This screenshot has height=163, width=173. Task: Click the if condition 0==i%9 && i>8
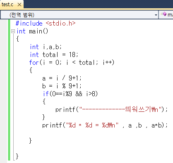(x=74, y=94)
